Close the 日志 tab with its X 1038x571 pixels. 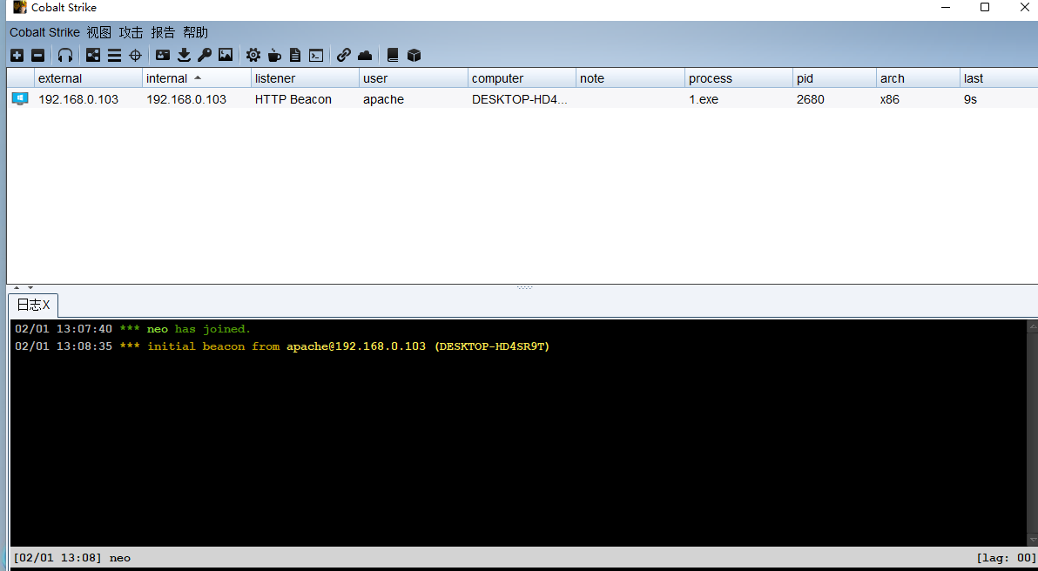pos(46,305)
